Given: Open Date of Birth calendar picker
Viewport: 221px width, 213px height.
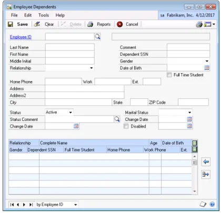Looking at the screenshot, I should click(x=207, y=68).
